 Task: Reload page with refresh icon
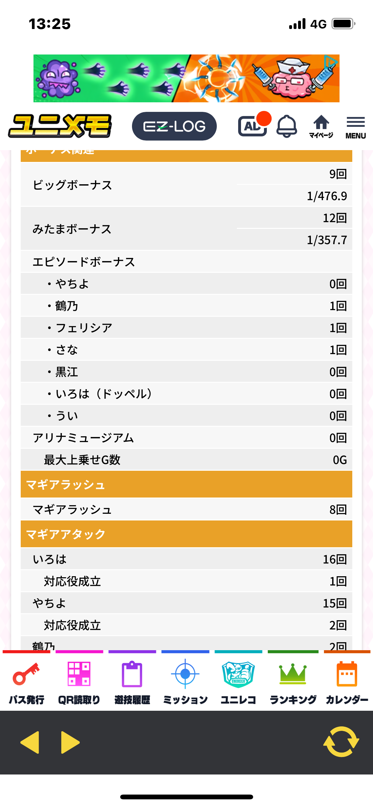tap(341, 742)
